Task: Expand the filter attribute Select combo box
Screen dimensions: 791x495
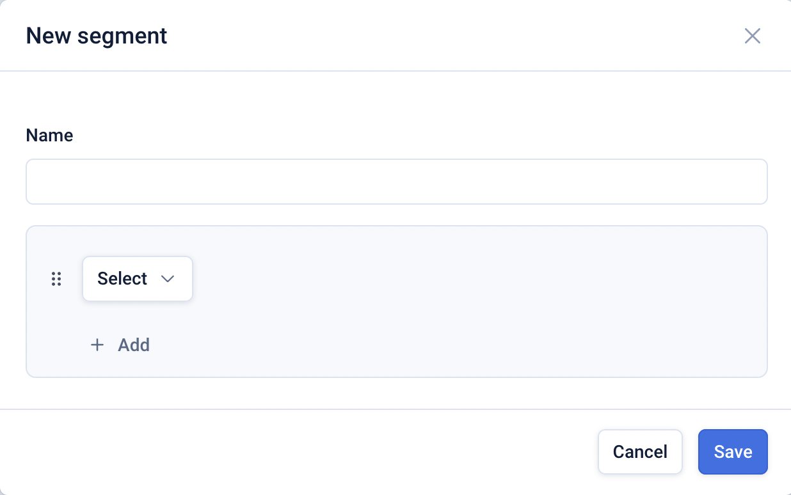Action: click(137, 279)
